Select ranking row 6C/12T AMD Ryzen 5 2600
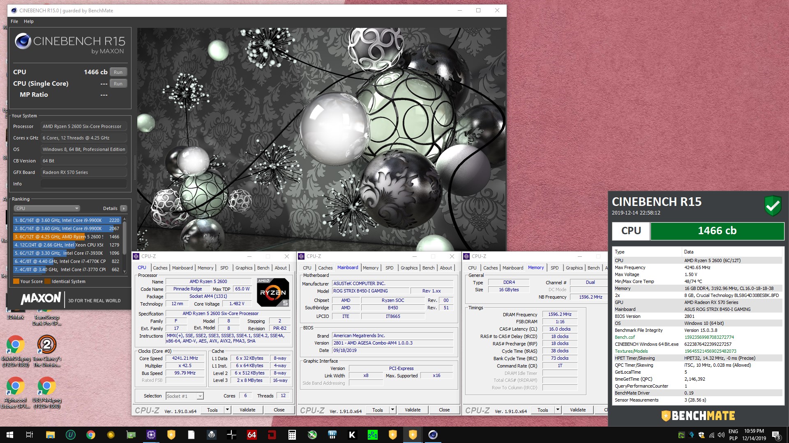Image resolution: width=789 pixels, height=443 pixels. click(x=67, y=237)
